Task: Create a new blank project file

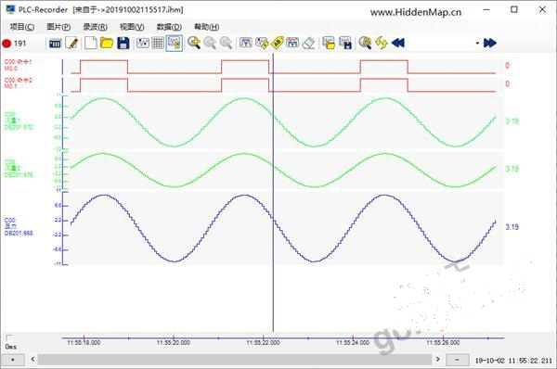Action: coord(90,44)
